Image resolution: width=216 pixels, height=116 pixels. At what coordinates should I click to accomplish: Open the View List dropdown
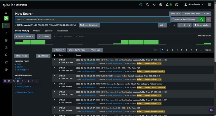click(96, 50)
